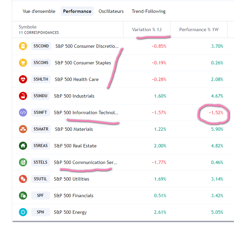Click the Utilities lightbulb icon
Screen dimensions: 234x225
pyautogui.click(x=23, y=179)
